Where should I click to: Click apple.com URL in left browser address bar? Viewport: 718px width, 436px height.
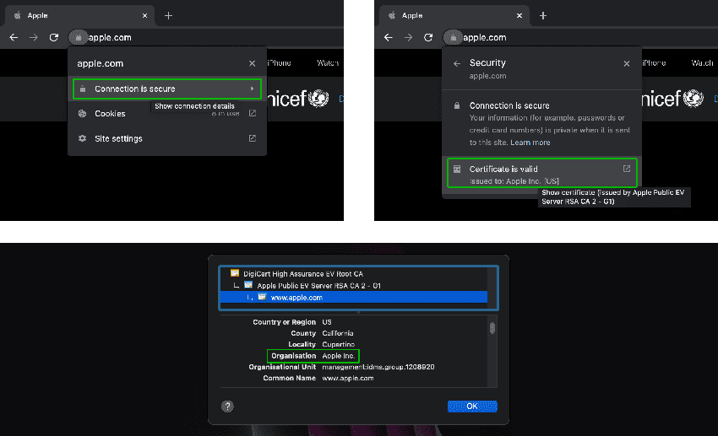coord(110,37)
